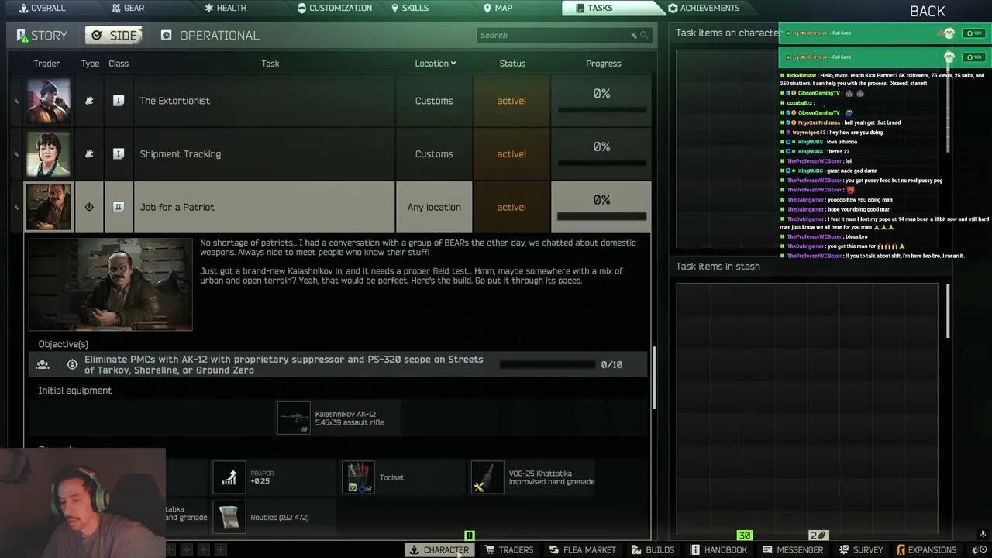992x558 pixels.
Task: Select the Any location cell
Action: [434, 207]
